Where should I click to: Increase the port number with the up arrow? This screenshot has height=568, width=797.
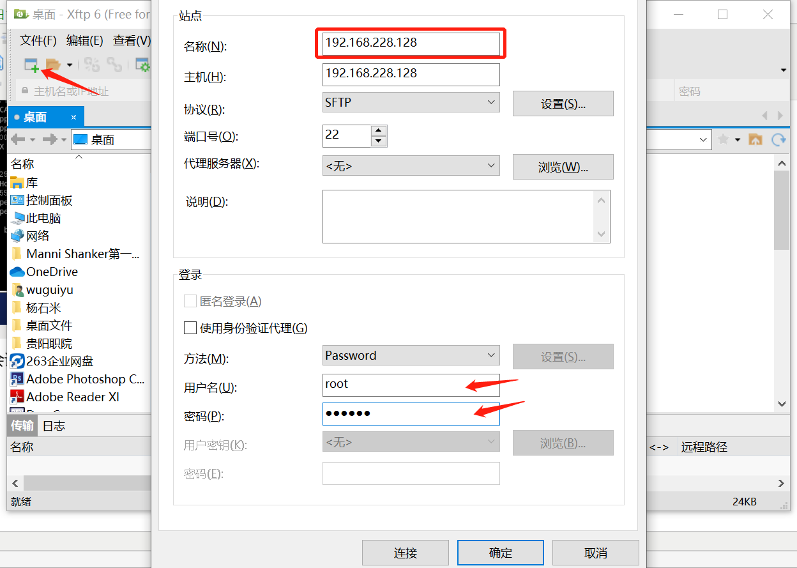[x=379, y=130]
